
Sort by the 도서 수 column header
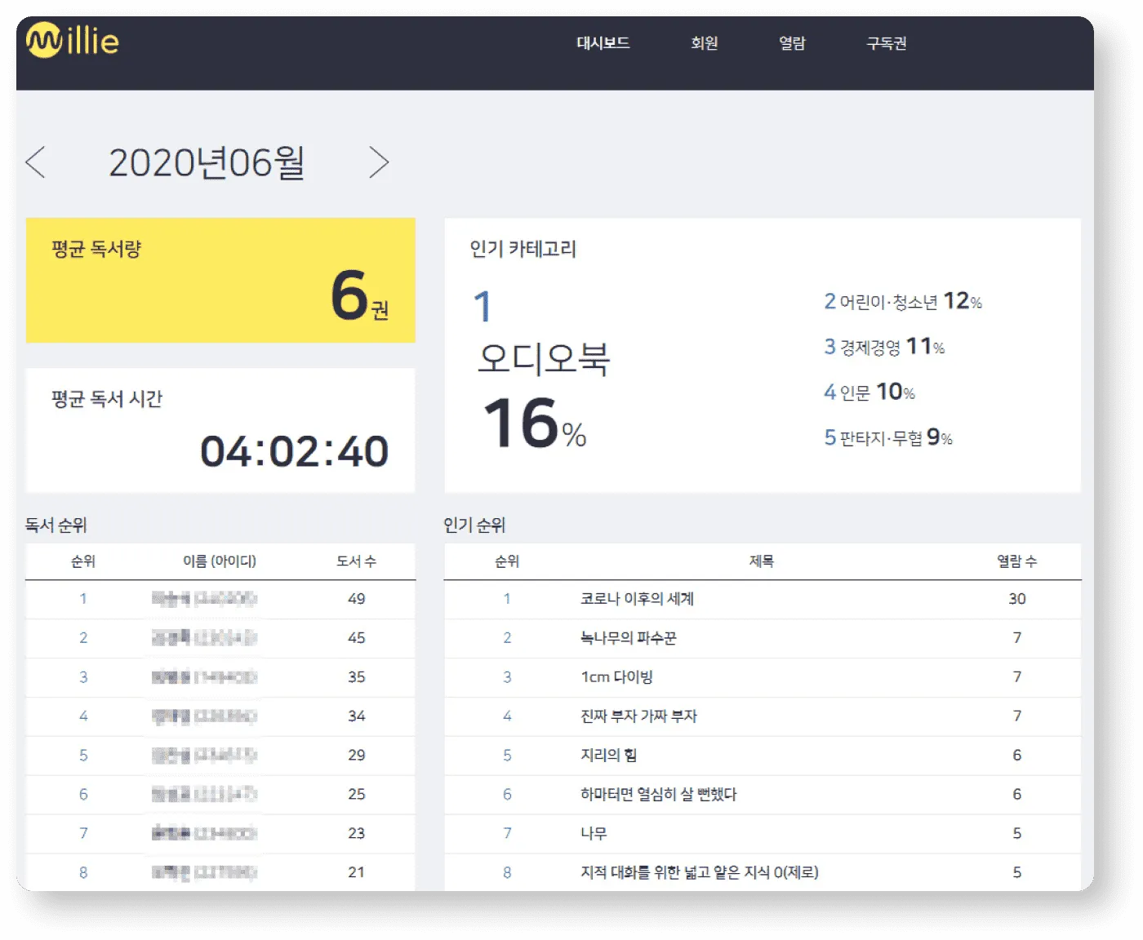356,561
